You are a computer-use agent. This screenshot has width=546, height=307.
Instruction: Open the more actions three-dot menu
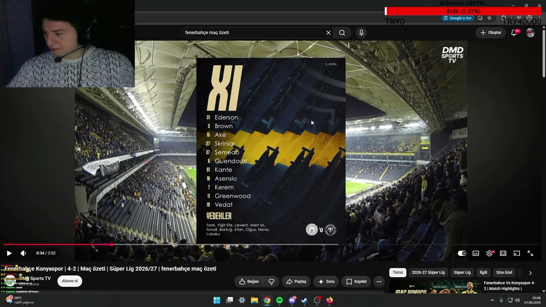click(x=379, y=281)
